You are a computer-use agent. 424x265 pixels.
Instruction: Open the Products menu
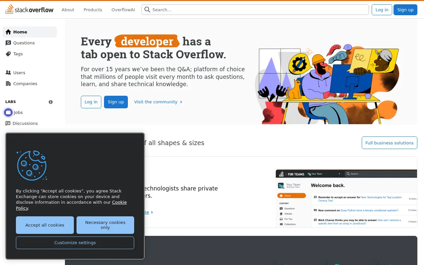(93, 10)
